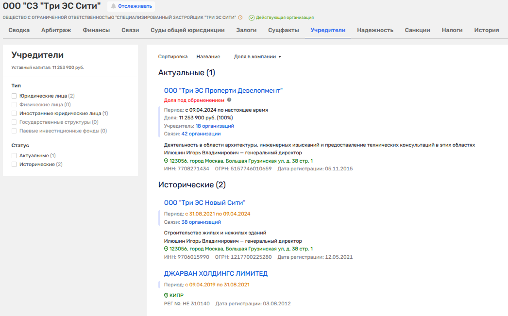
Task: Click the bell icon beside Отслеживать
Action: click(x=113, y=6)
